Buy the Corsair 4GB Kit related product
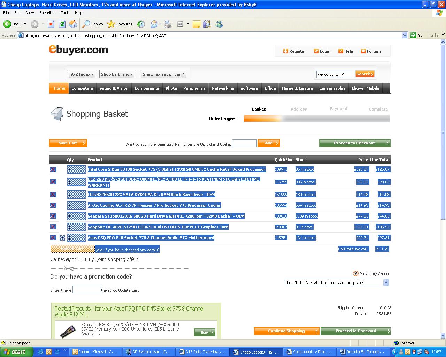446x357 pixels. point(205,332)
